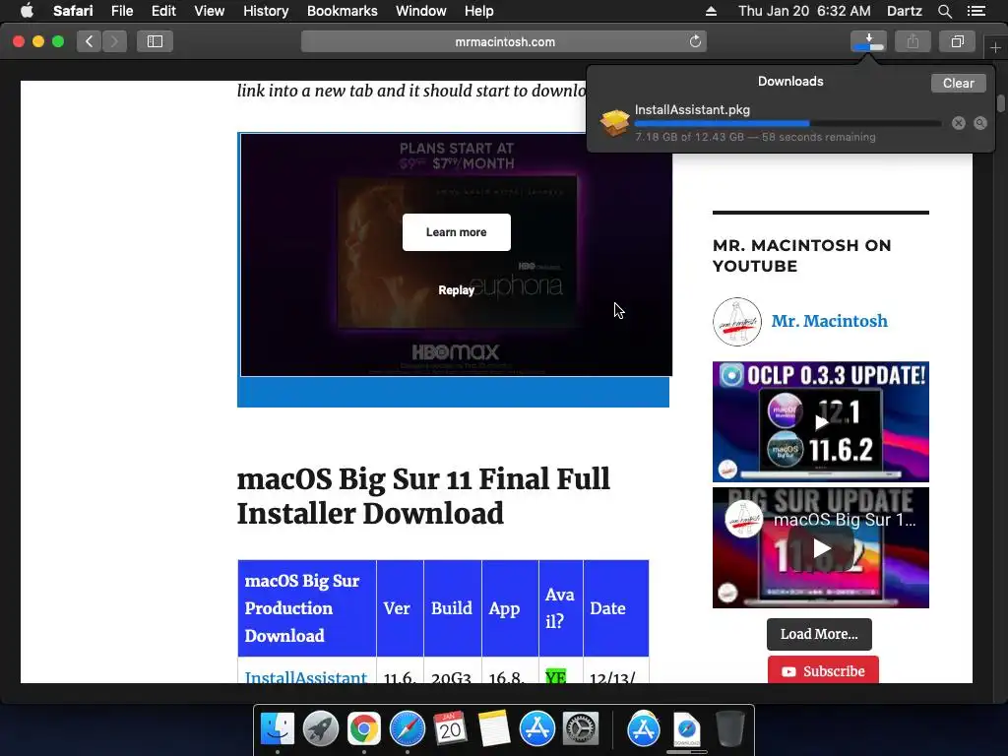The image size is (1008, 756).
Task: Click the mrmacintosh.com address bar
Action: pyautogui.click(x=504, y=41)
